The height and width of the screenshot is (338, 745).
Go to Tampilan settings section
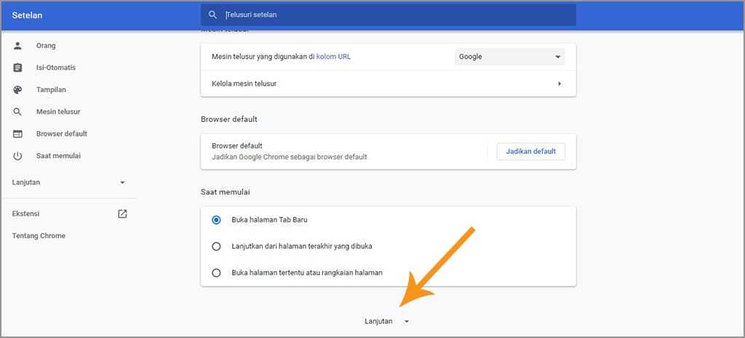point(52,89)
